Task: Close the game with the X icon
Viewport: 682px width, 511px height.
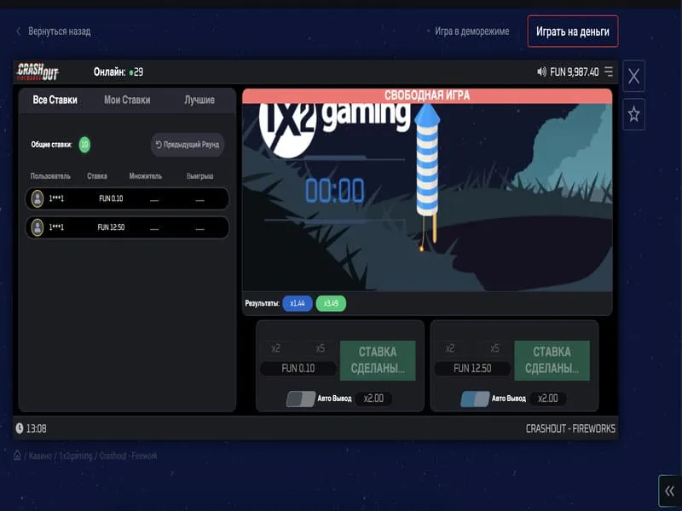Action: click(x=633, y=76)
